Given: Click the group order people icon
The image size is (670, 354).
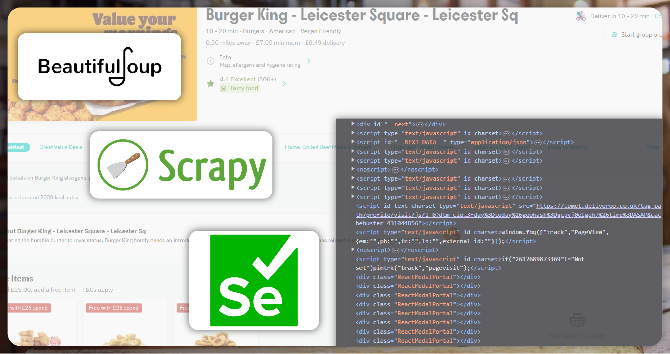Looking at the screenshot, I should [x=614, y=35].
